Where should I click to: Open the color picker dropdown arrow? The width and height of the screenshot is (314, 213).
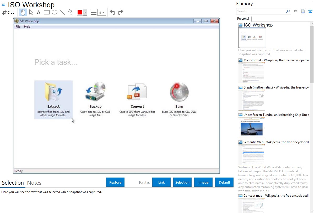coord(85,12)
